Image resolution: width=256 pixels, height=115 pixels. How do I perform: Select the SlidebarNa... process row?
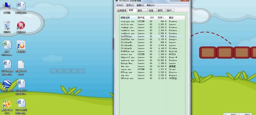coord(151,45)
